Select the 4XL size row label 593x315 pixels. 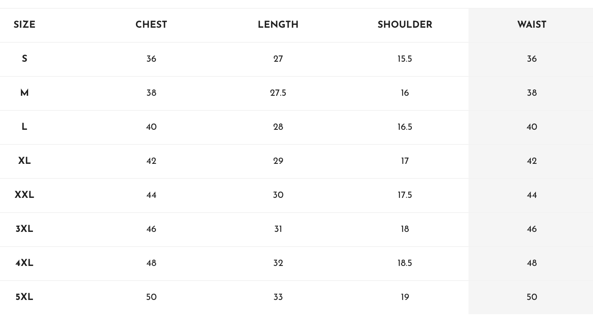[x=24, y=263]
